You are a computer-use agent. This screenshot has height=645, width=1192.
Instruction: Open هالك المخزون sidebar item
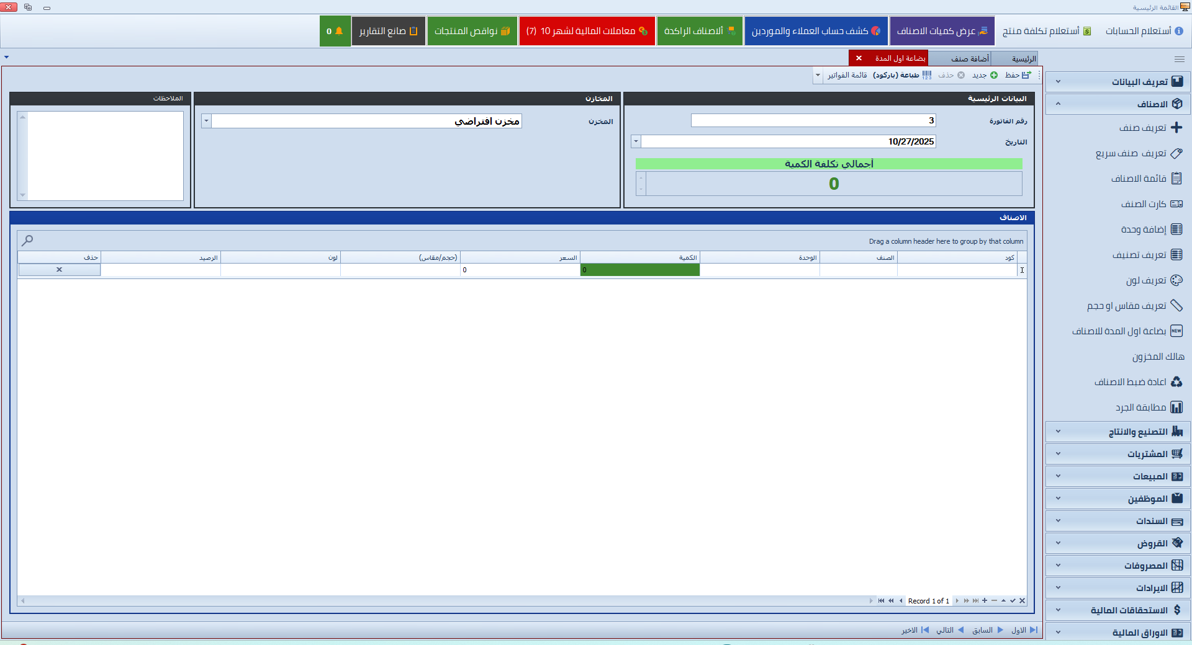click(x=1158, y=357)
